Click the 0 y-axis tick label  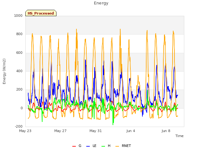[22, 108]
